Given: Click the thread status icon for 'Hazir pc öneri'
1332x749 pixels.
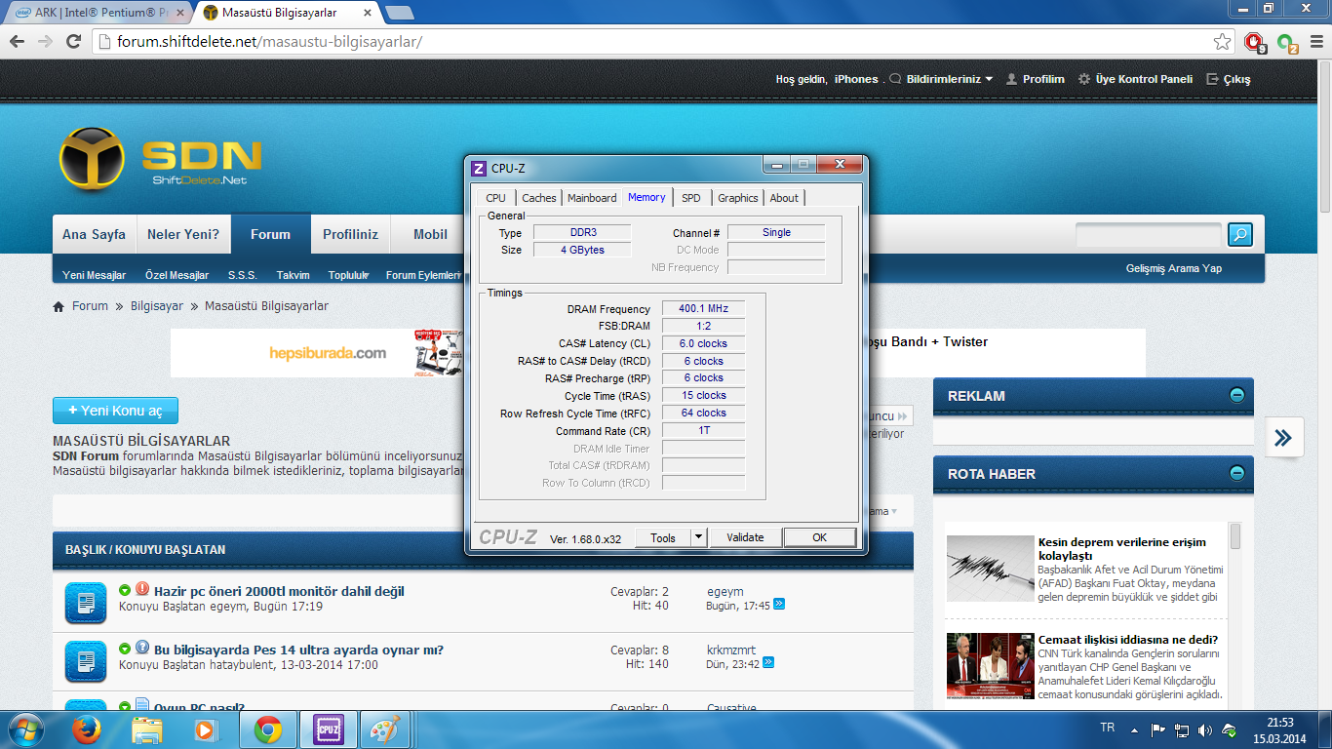Looking at the screenshot, I should tap(86, 603).
